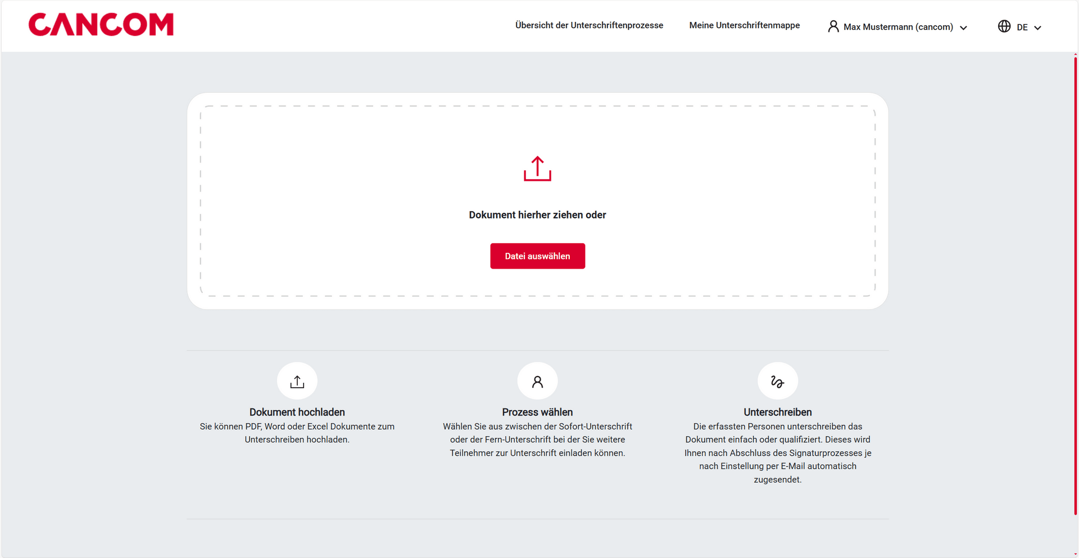Viewport: 1079px width, 558px height.
Task: Open Übersicht der Unterschriftenprozesse
Action: pos(589,25)
